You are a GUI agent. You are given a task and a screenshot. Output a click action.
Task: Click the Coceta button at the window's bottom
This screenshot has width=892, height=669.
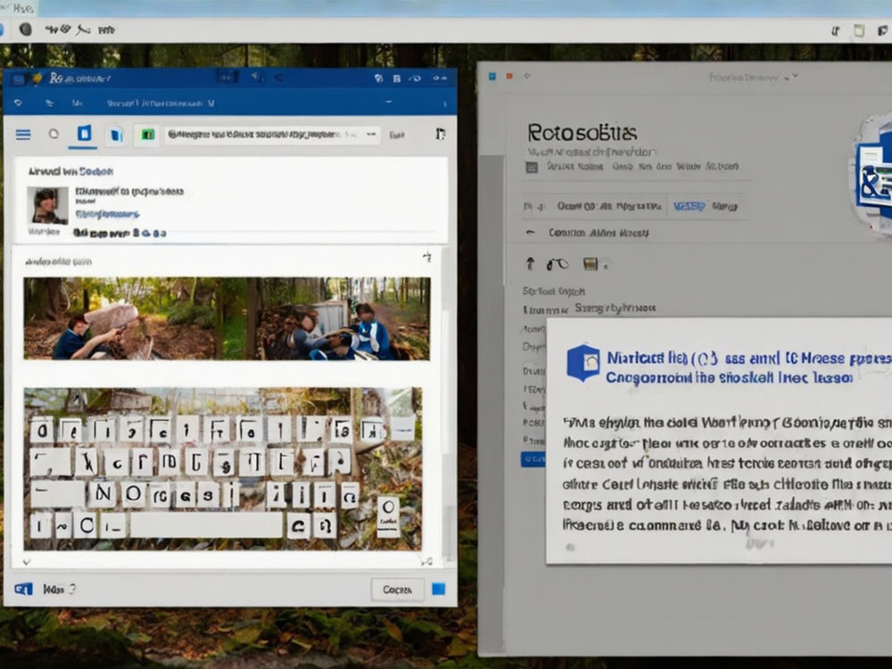[x=397, y=590]
